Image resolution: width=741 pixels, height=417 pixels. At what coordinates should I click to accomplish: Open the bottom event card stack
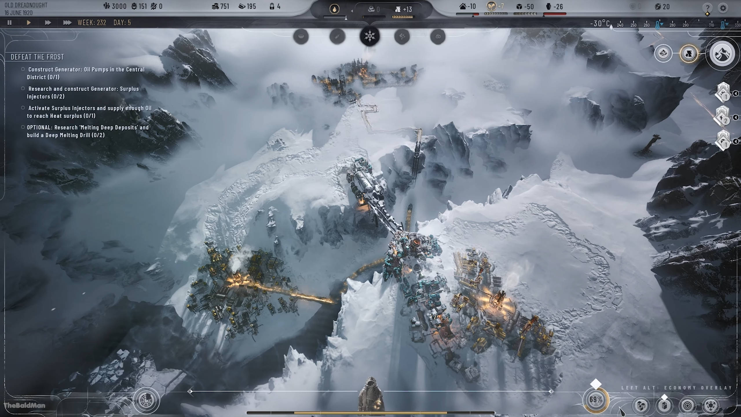[x=723, y=141]
